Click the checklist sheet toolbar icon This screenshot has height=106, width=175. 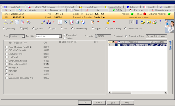pos(60,22)
